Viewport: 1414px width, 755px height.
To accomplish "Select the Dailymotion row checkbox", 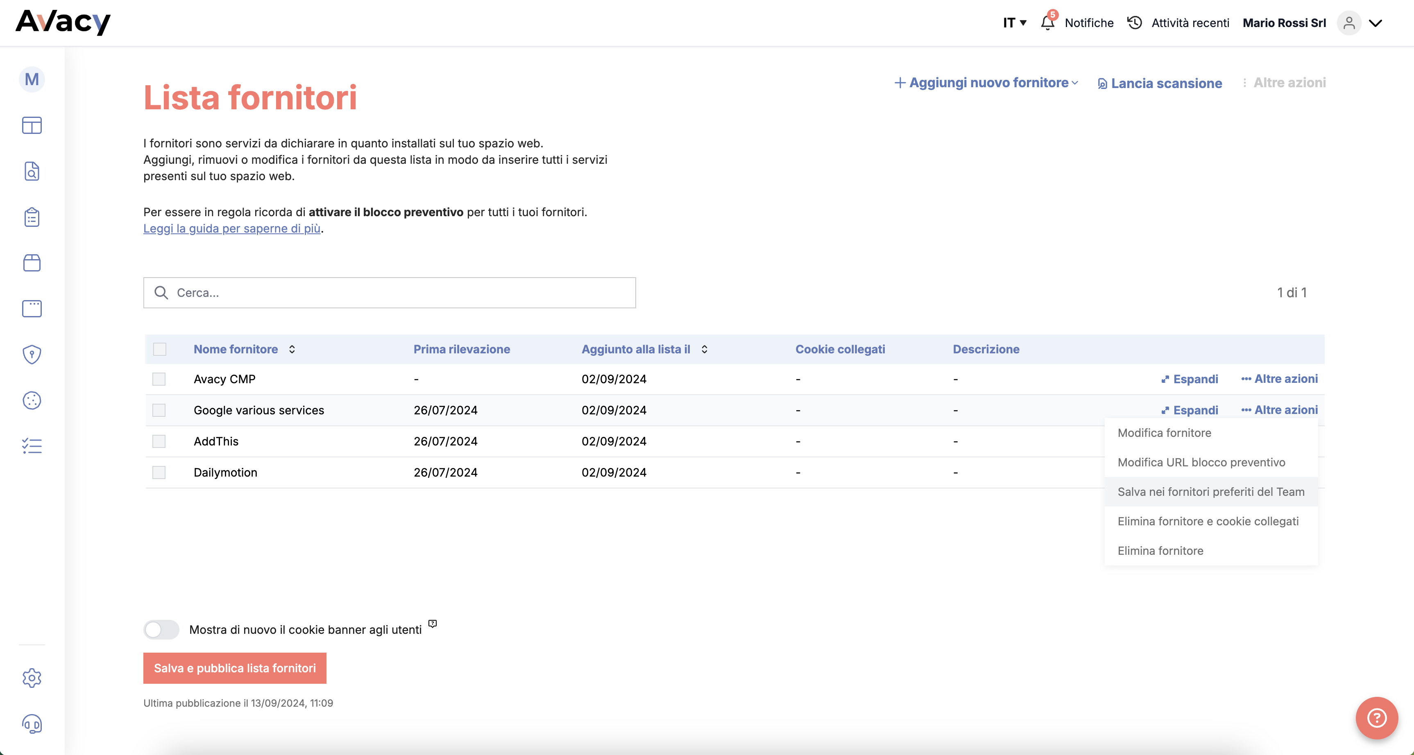I will (159, 473).
